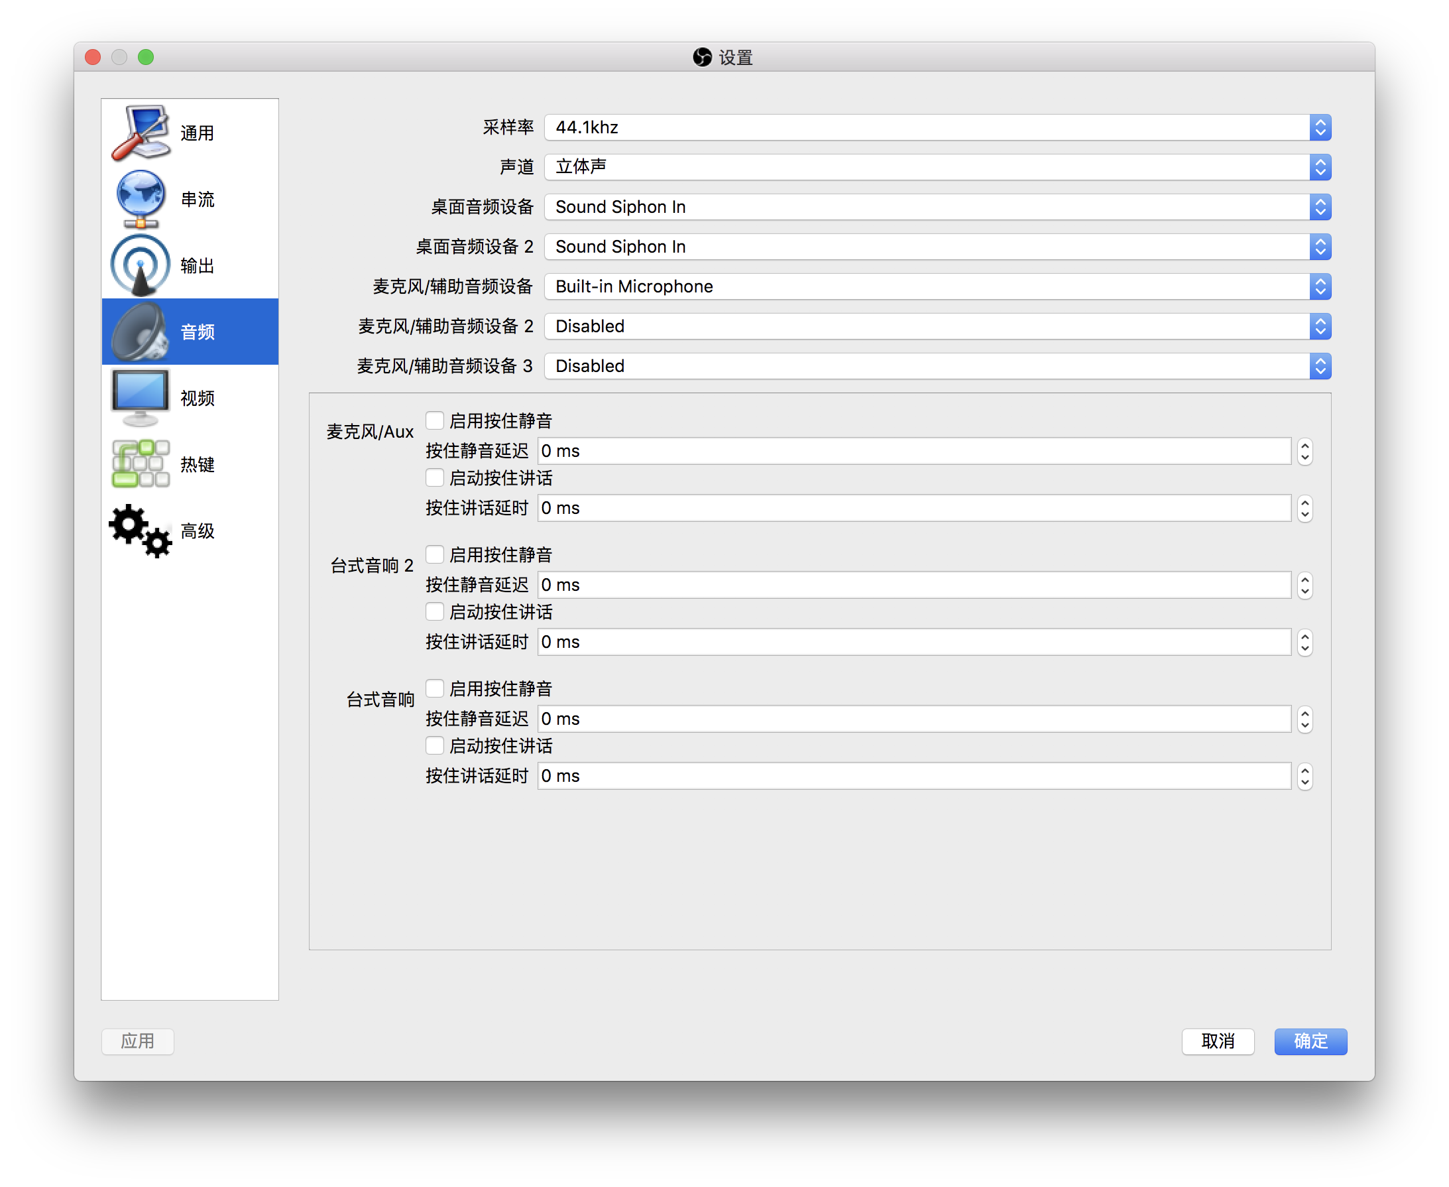This screenshot has width=1449, height=1187.
Task: Switch to the 高级 settings tab
Action: click(x=190, y=531)
